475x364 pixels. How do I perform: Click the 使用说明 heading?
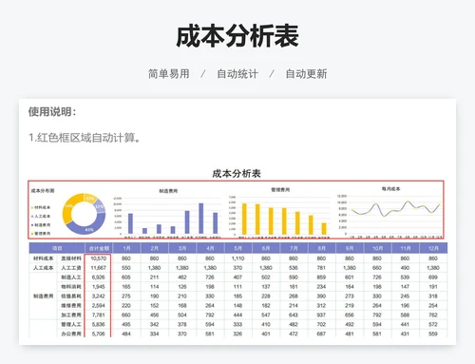click(52, 111)
